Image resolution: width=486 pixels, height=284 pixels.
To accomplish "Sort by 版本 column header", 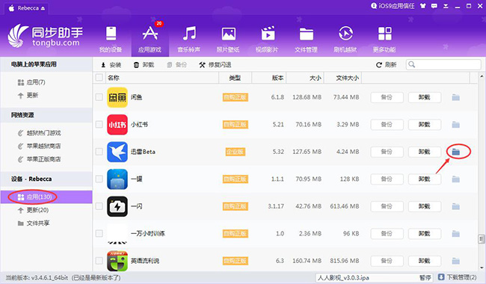I will tap(269, 78).
